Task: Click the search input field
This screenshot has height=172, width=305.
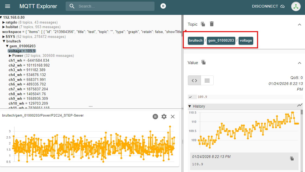Action: pyautogui.click(x=114, y=6)
